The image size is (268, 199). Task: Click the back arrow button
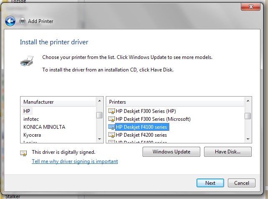click(x=11, y=21)
